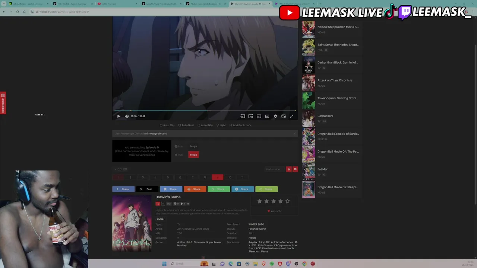Open the WINTER 2020 premiered link

[256, 224]
